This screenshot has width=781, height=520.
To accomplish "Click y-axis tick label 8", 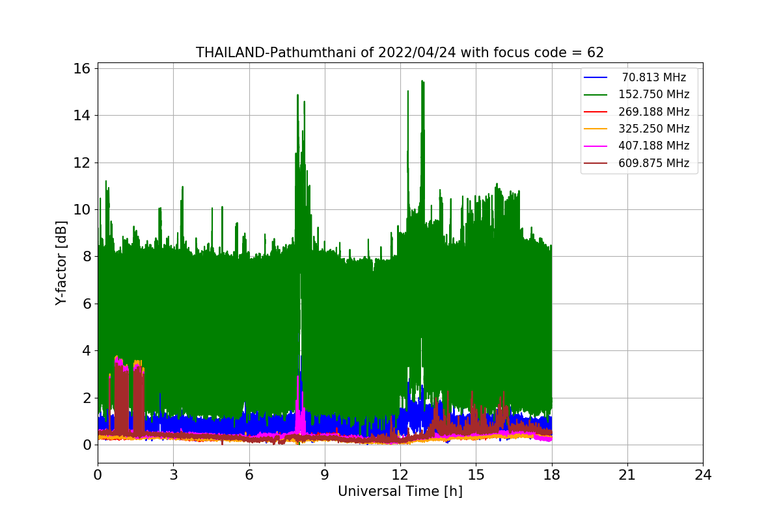I will [x=87, y=256].
